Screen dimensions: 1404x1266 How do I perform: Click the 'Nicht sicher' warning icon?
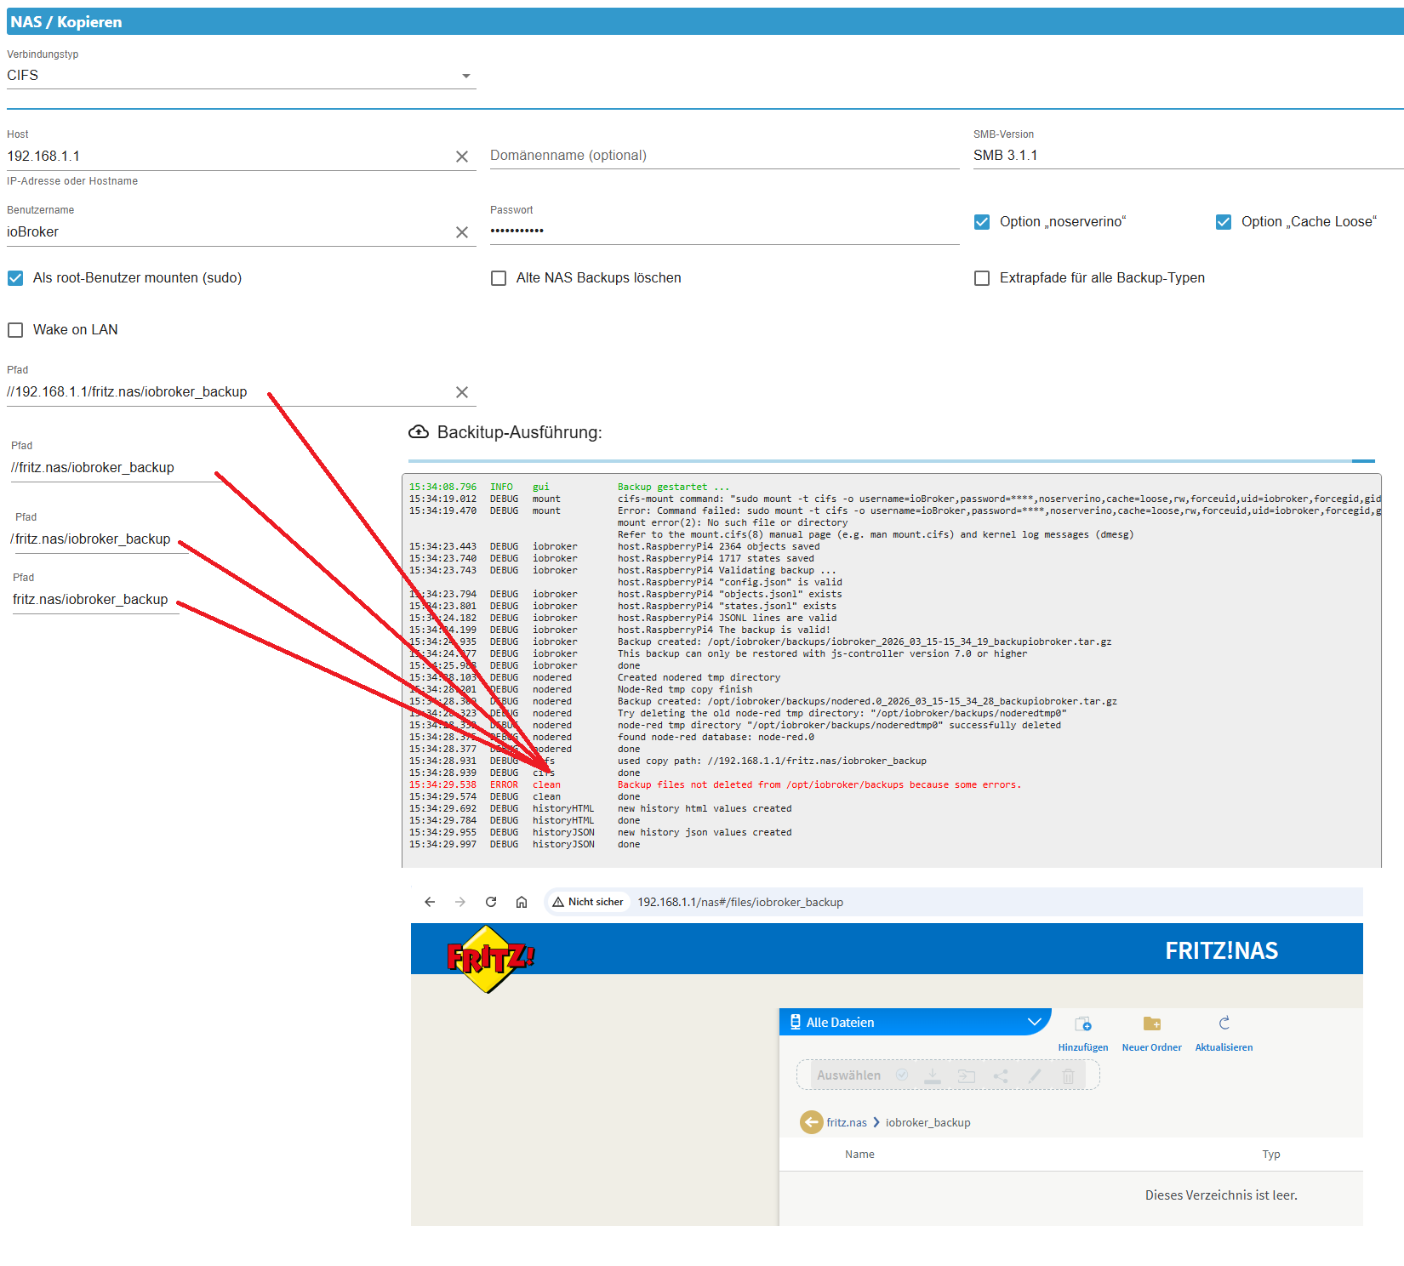pyautogui.click(x=558, y=902)
